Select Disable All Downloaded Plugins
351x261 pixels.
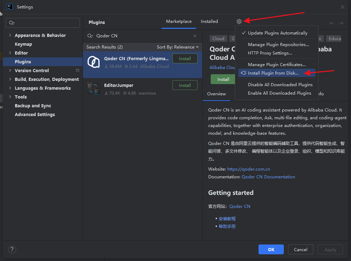click(x=277, y=85)
